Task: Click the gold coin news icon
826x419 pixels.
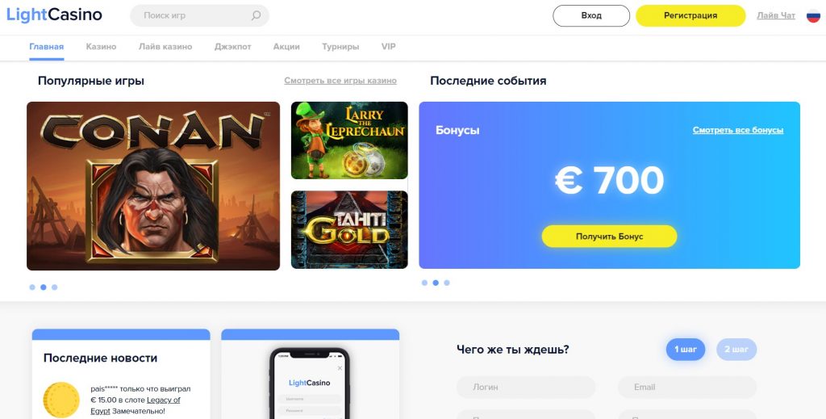Action: tap(61, 400)
